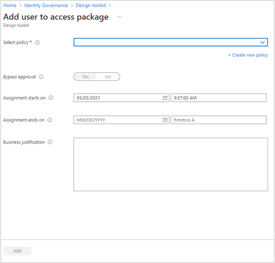Click the Bypass approval info icon
Viewport: 275px width, 263px height.
[41, 77]
